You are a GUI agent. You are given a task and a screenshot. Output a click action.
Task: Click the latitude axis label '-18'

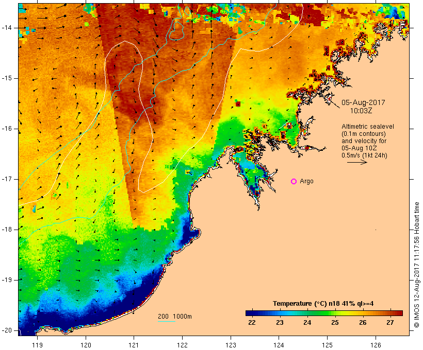pyautogui.click(x=7, y=230)
